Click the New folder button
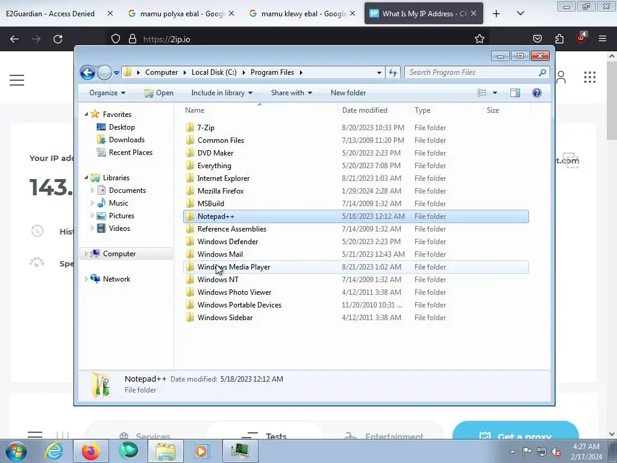The width and height of the screenshot is (617, 463). (348, 93)
